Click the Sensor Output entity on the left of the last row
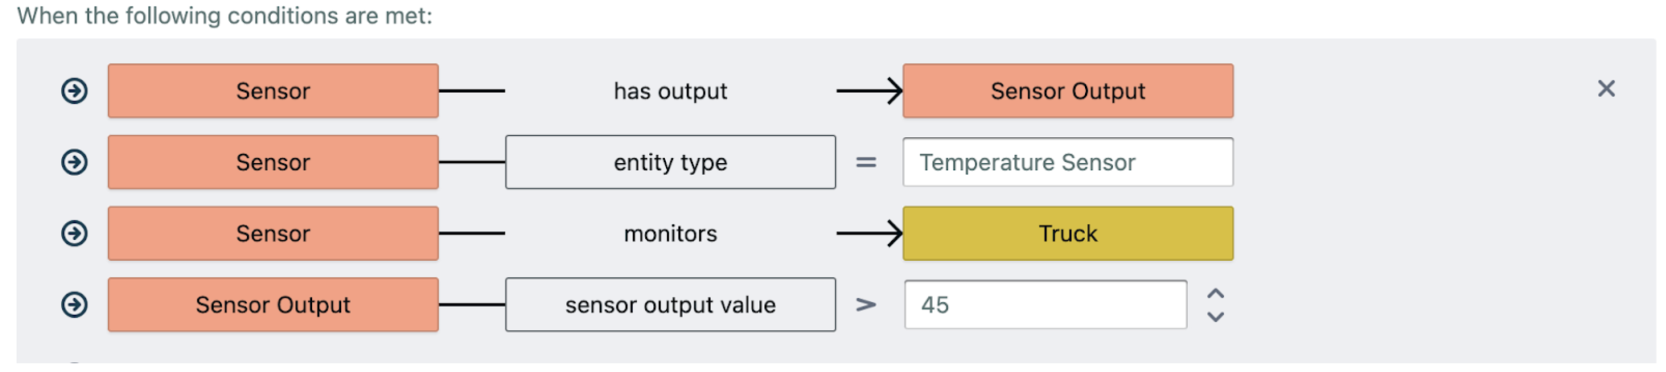The height and width of the screenshot is (372, 1666). (x=273, y=305)
